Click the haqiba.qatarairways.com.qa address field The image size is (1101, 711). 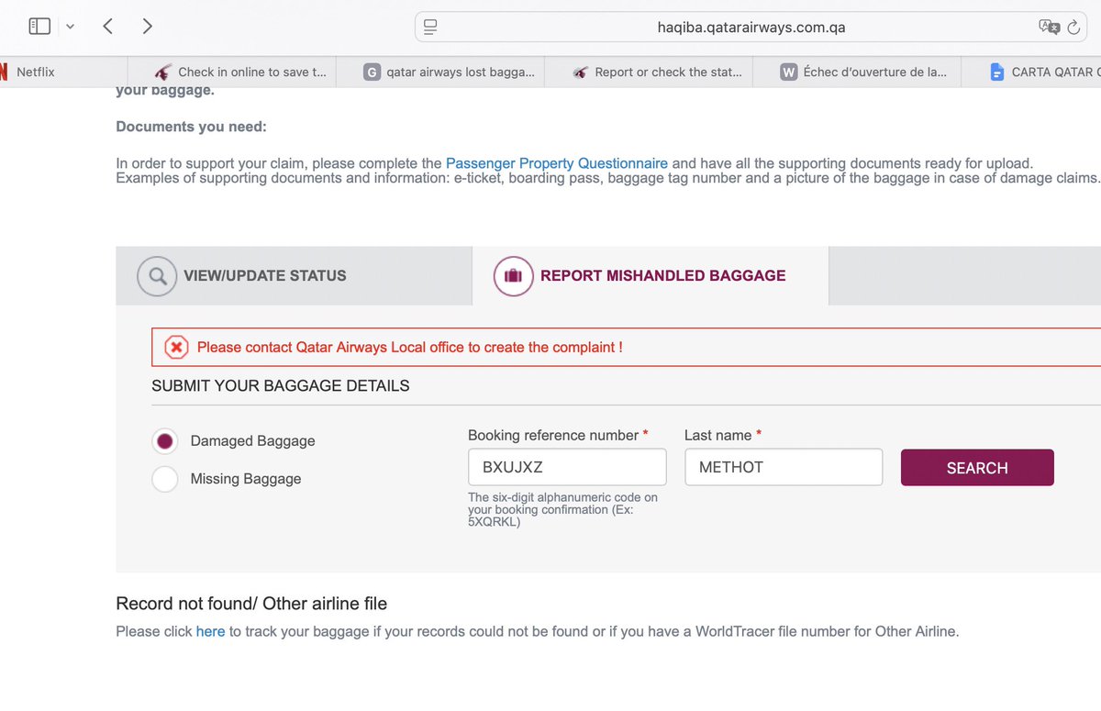click(751, 27)
